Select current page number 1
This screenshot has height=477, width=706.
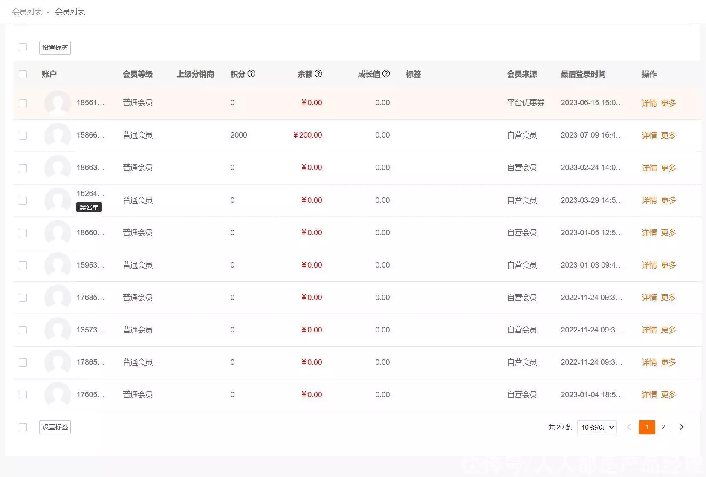[x=647, y=427]
